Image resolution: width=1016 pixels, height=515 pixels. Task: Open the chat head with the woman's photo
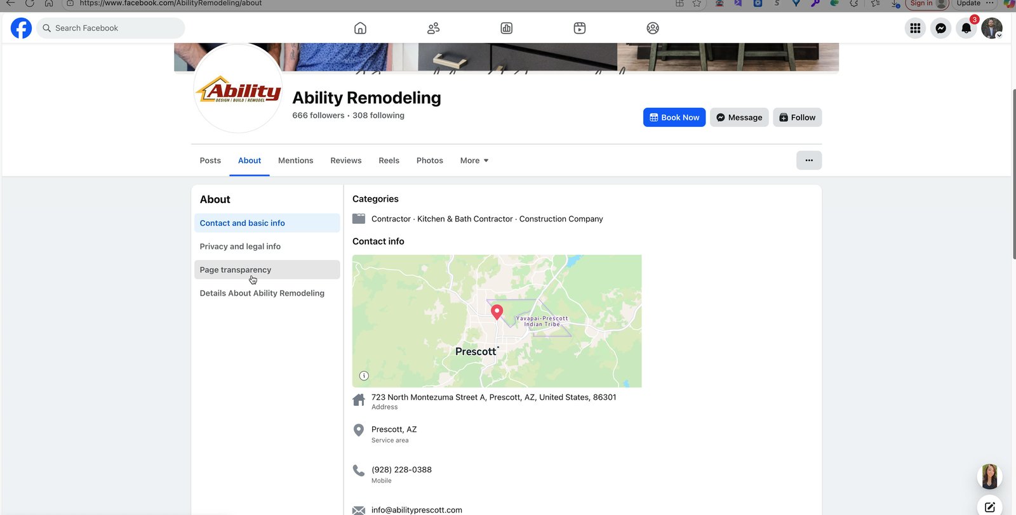pyautogui.click(x=990, y=476)
